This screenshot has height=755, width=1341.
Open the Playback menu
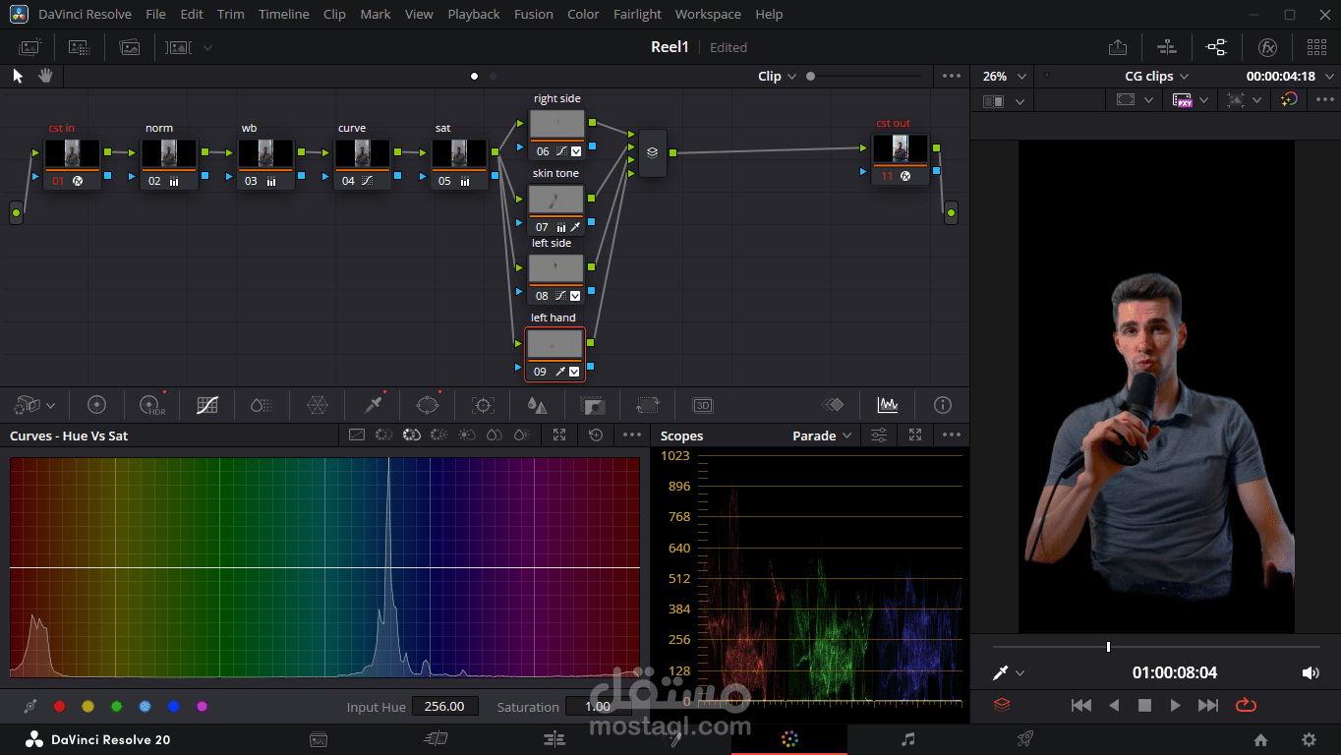pos(474,14)
